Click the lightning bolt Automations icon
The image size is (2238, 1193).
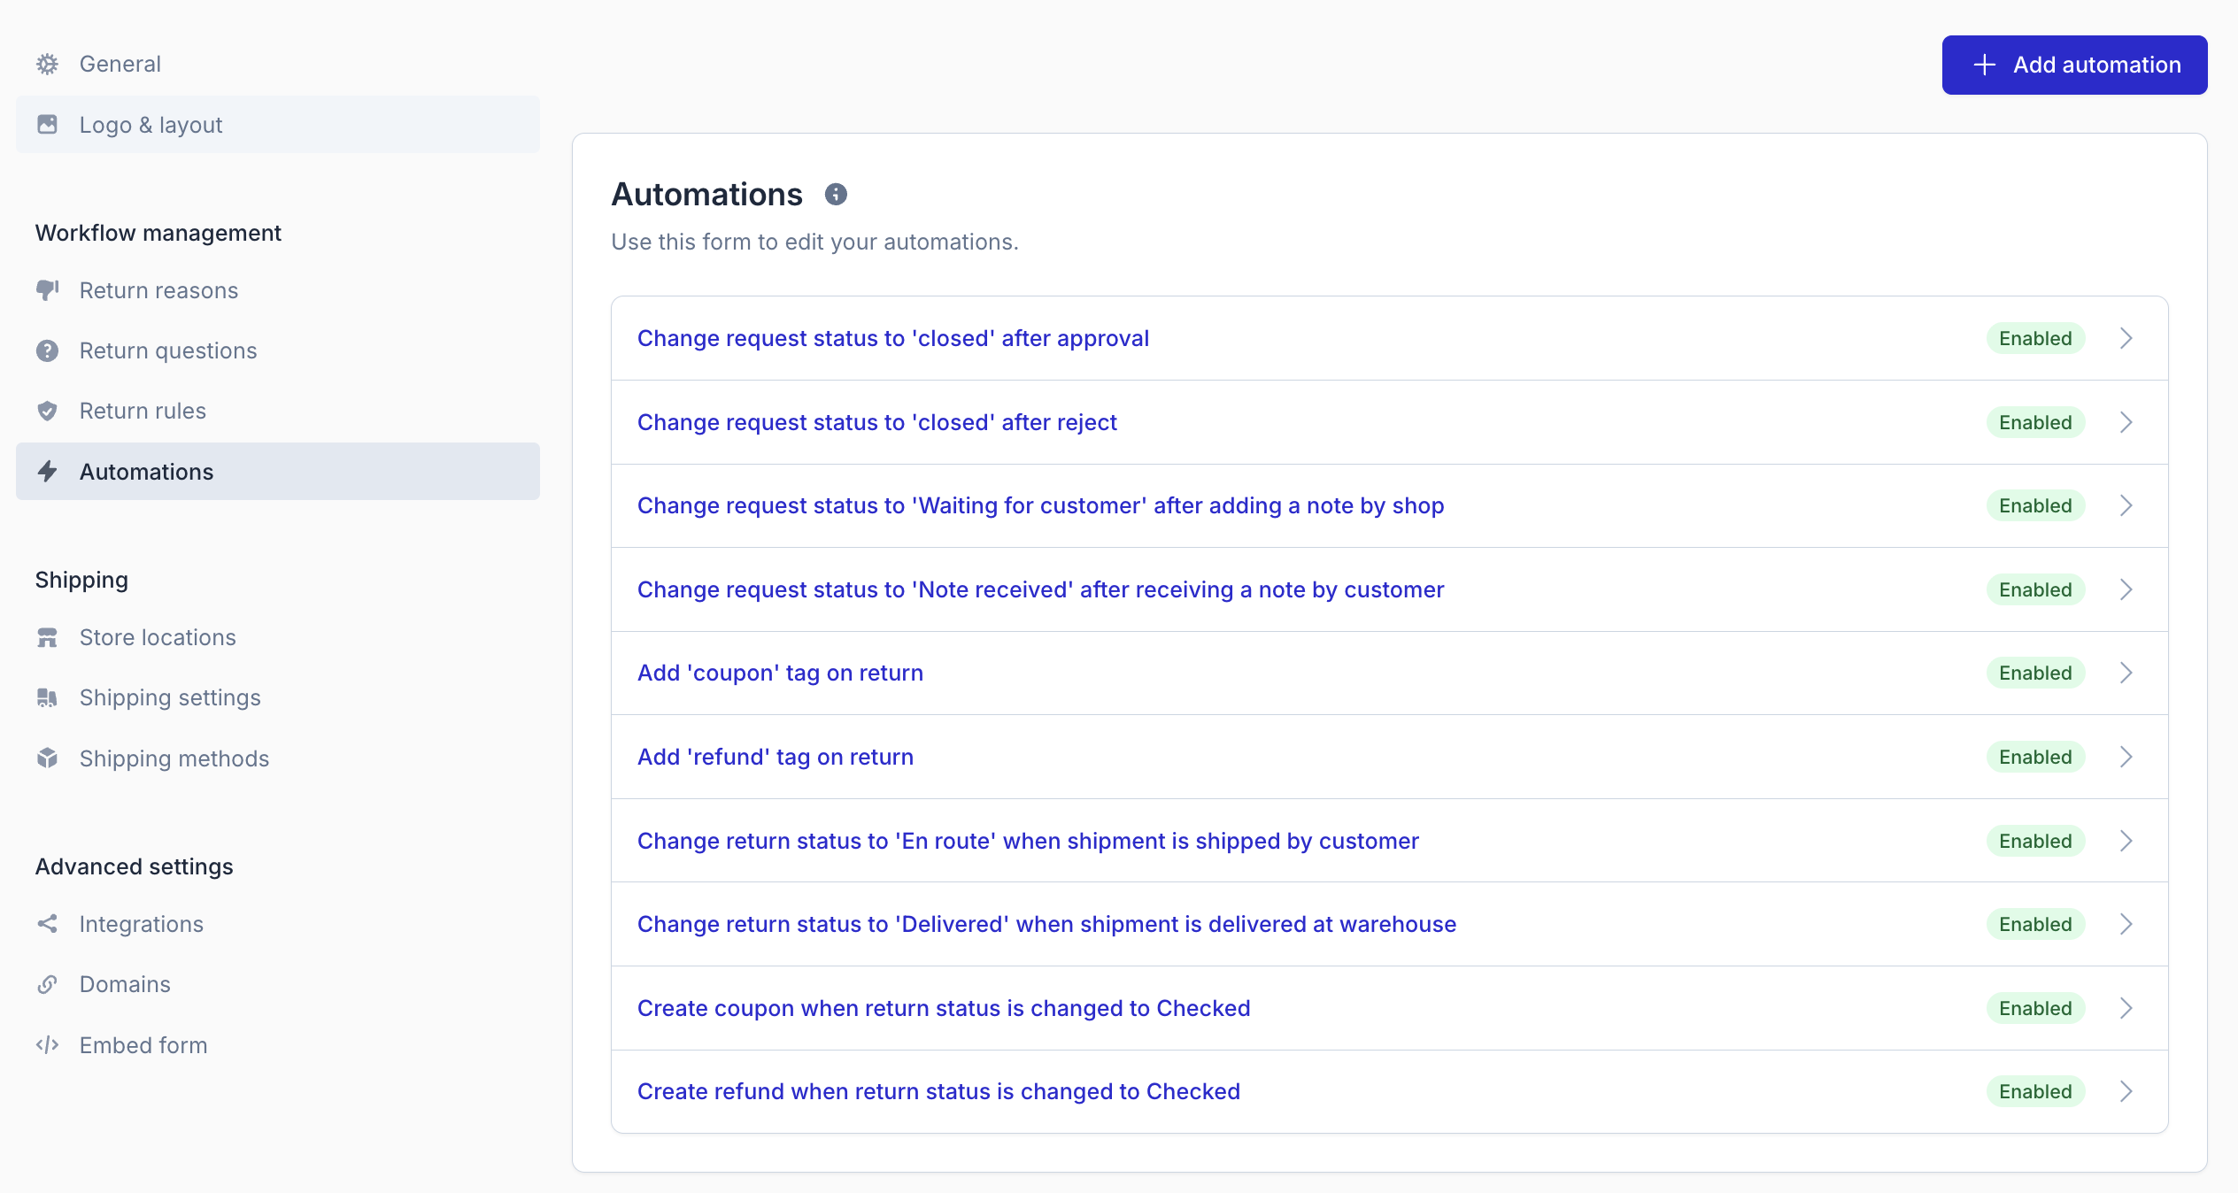tap(48, 472)
